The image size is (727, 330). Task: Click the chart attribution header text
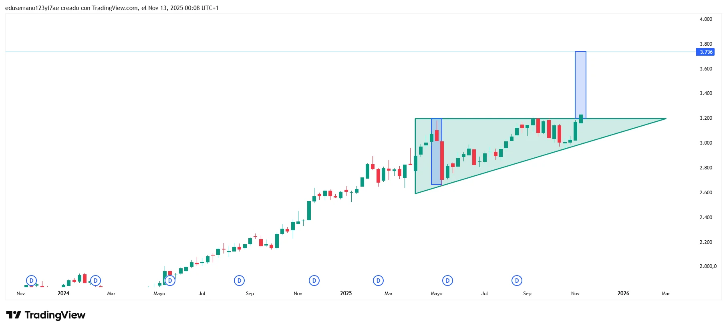[x=112, y=8]
